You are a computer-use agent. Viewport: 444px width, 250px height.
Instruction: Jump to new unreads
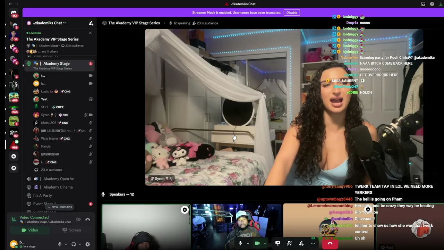click(x=59, y=207)
